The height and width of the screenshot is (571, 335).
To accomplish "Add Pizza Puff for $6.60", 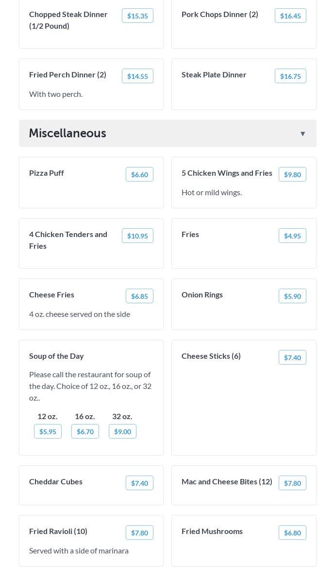I will point(139,174).
